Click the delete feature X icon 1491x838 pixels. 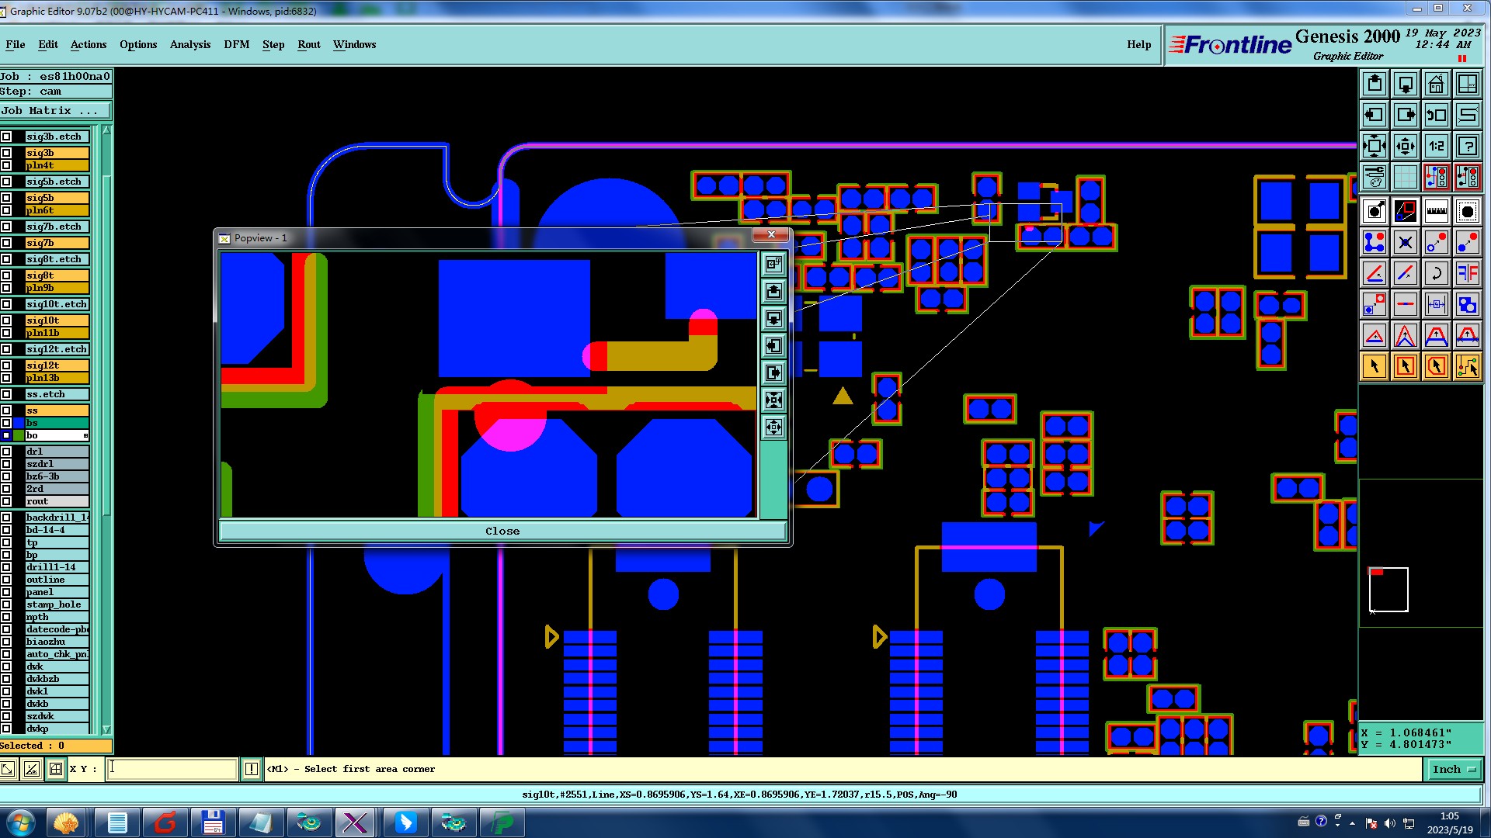pos(1406,242)
